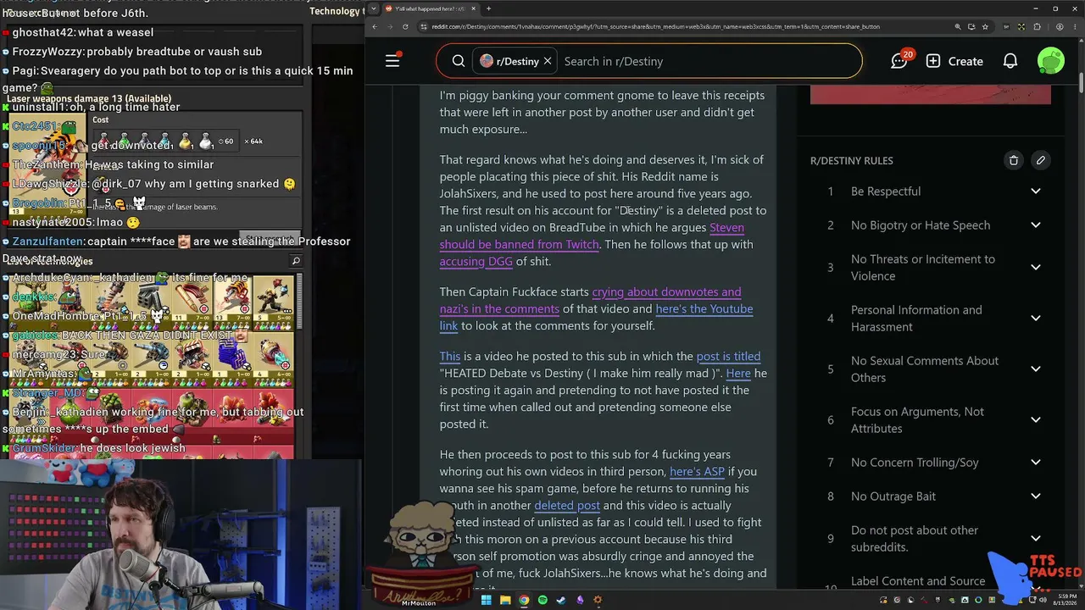Open the 'accusing DGG' link
The height and width of the screenshot is (610, 1085).
[476, 262]
